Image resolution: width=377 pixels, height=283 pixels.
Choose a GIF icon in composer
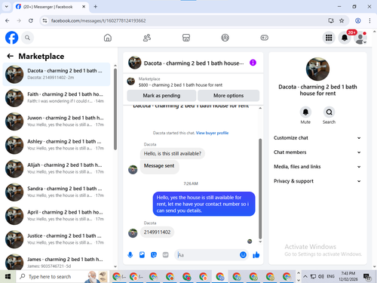point(165,255)
